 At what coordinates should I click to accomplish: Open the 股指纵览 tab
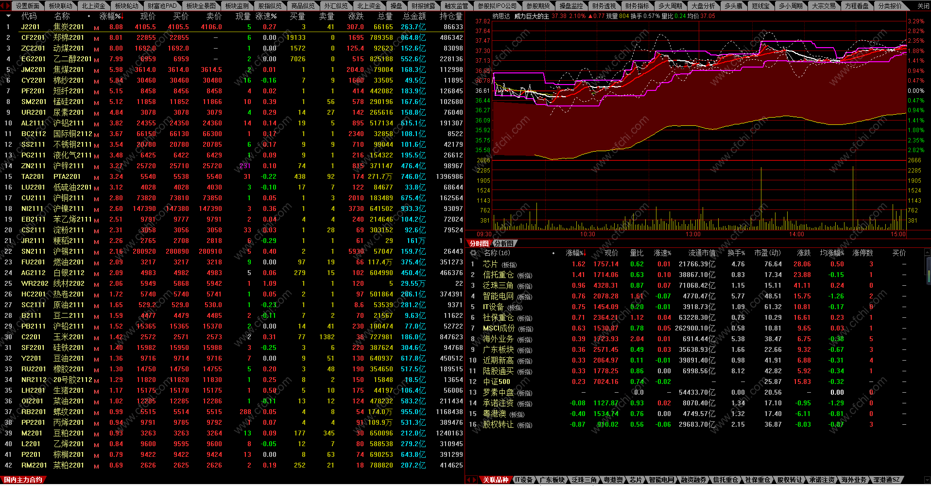coord(270,6)
